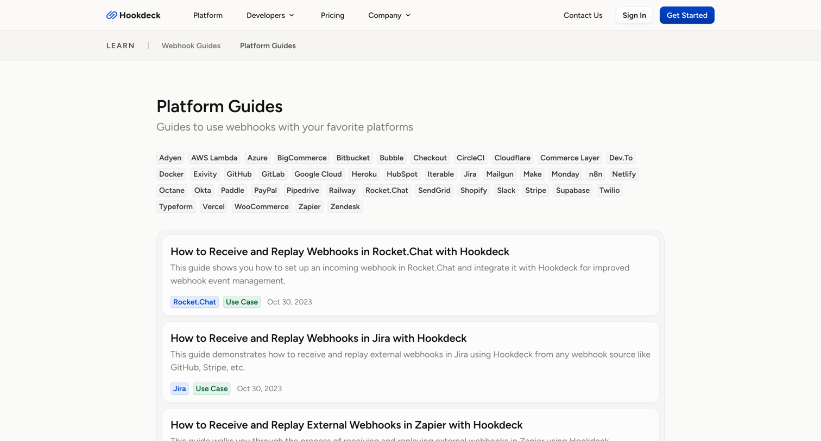The height and width of the screenshot is (441, 821).
Task: Select the n8n tag
Action: pos(596,174)
